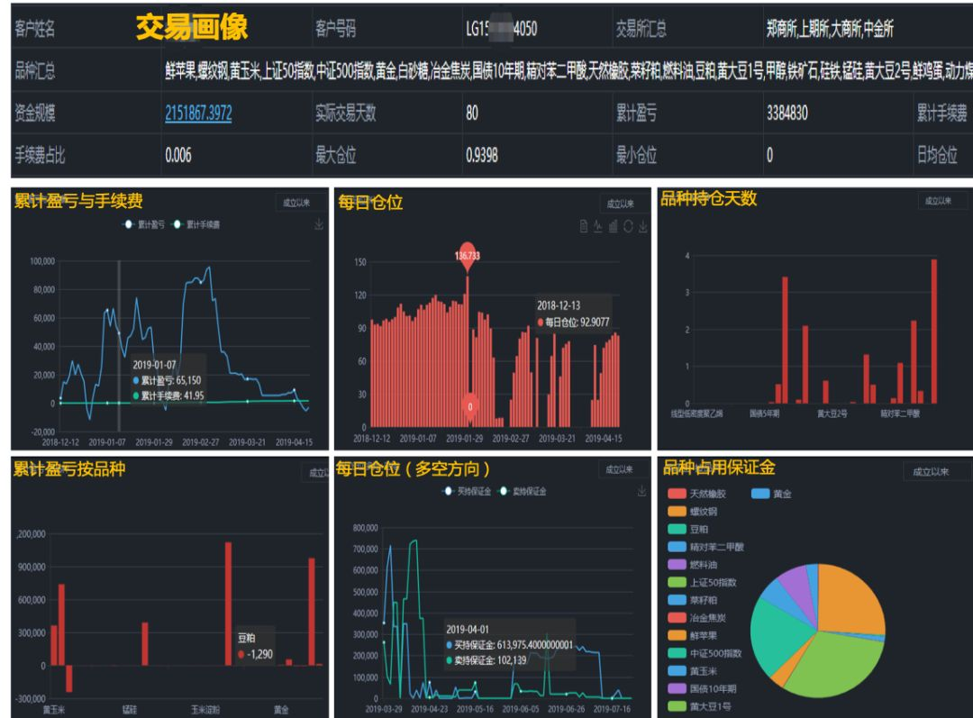Download the 每日仓位（多空方向）chart image

pyautogui.click(x=641, y=490)
